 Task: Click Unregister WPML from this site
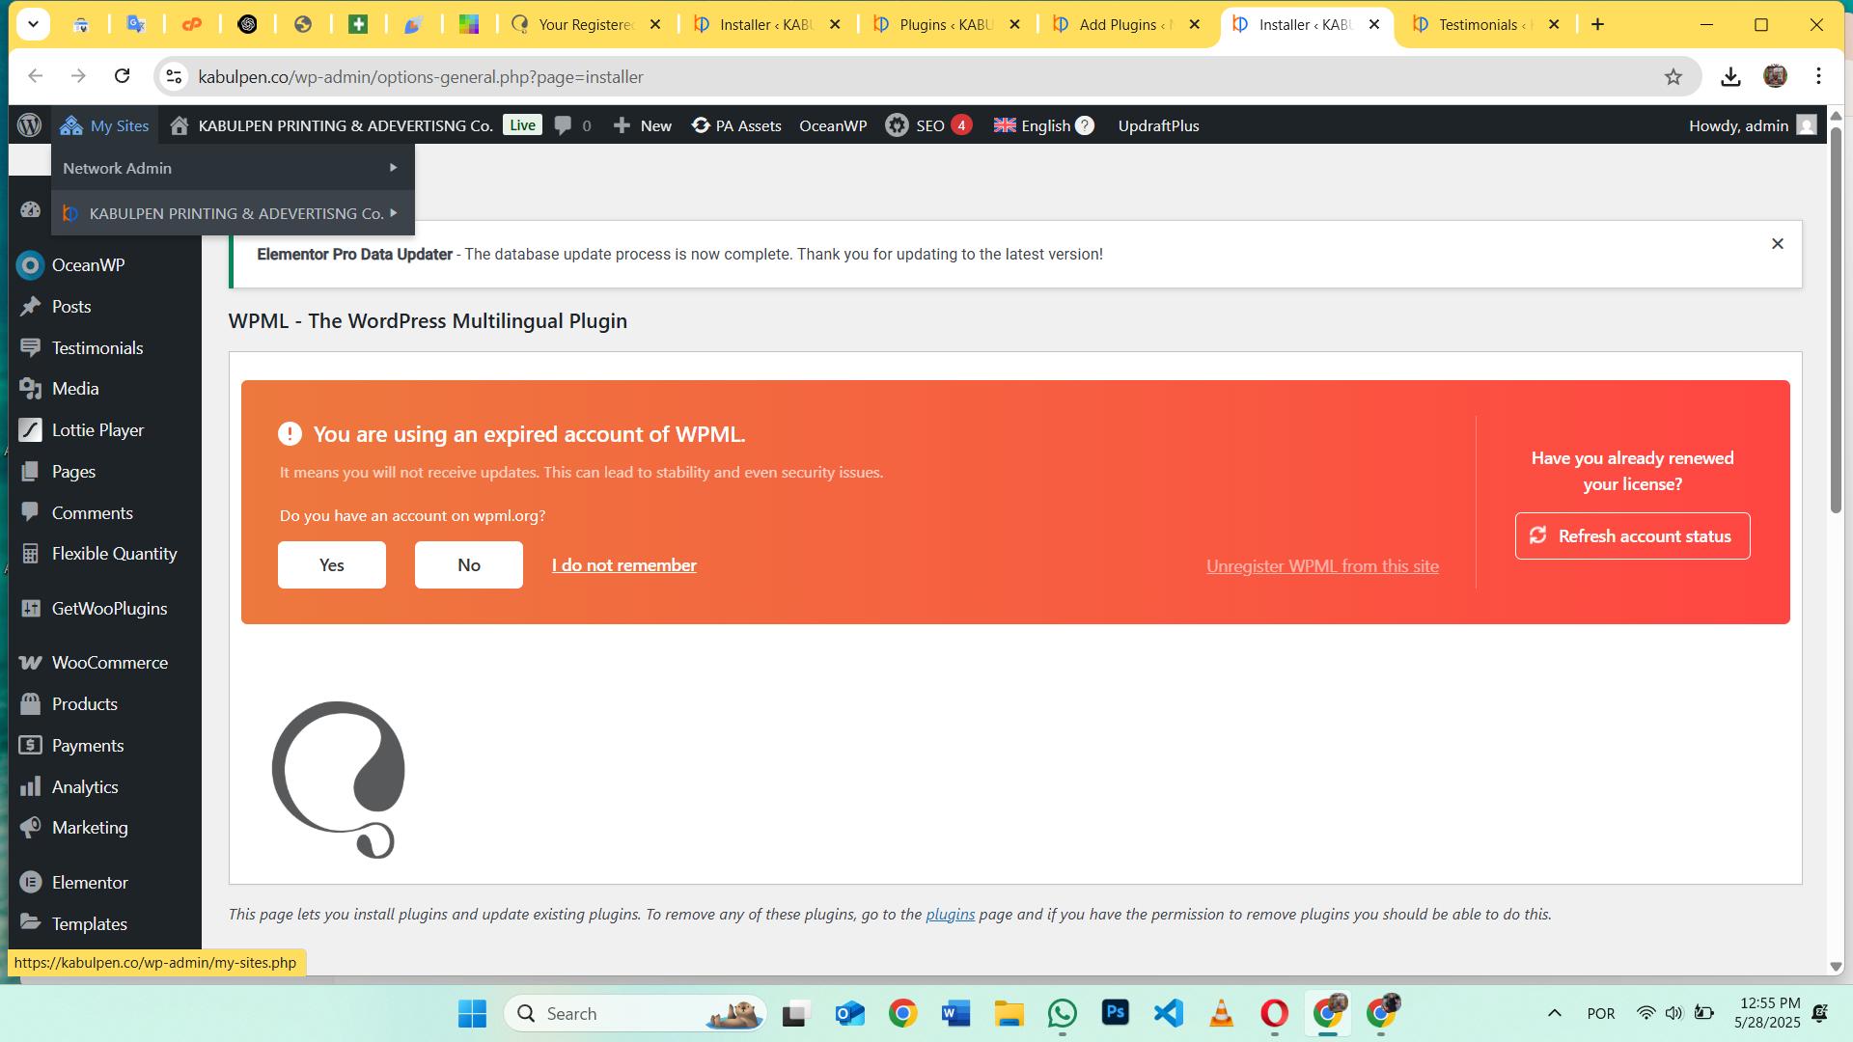[1322, 565]
